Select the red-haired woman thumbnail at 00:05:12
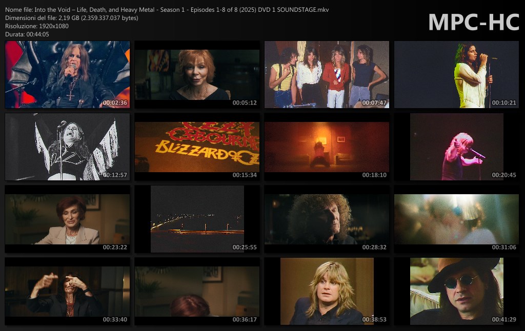This screenshot has width=525, height=331. pos(197,75)
